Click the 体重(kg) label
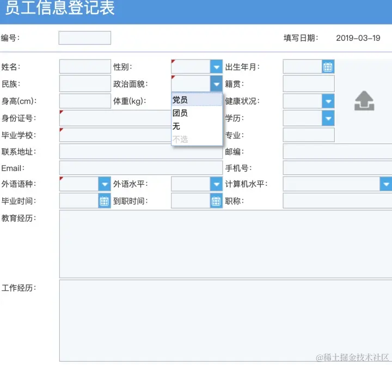The image size is (392, 365). click(x=130, y=101)
